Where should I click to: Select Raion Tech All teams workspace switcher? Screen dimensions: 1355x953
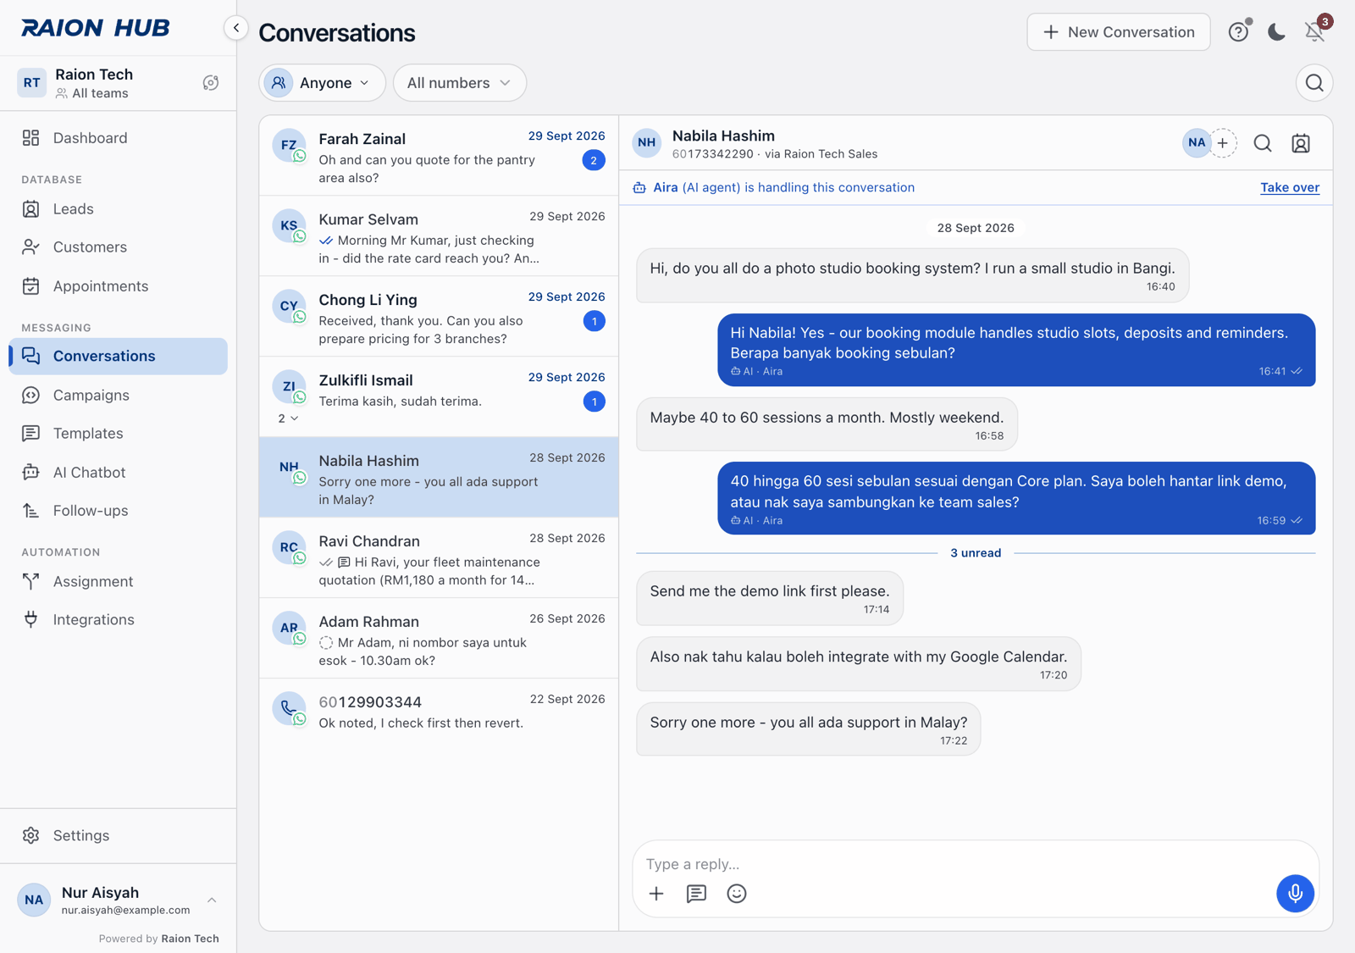(106, 83)
